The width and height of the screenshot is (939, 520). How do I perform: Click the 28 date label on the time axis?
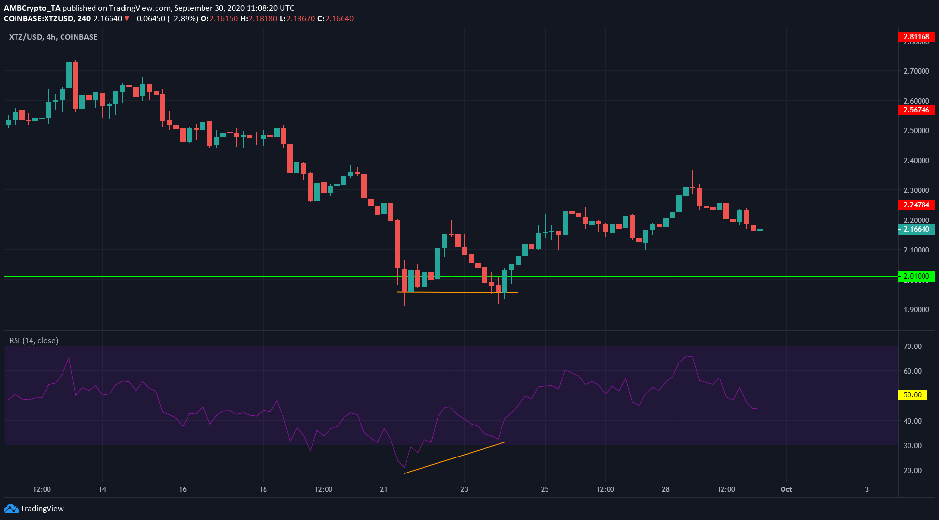coord(666,489)
